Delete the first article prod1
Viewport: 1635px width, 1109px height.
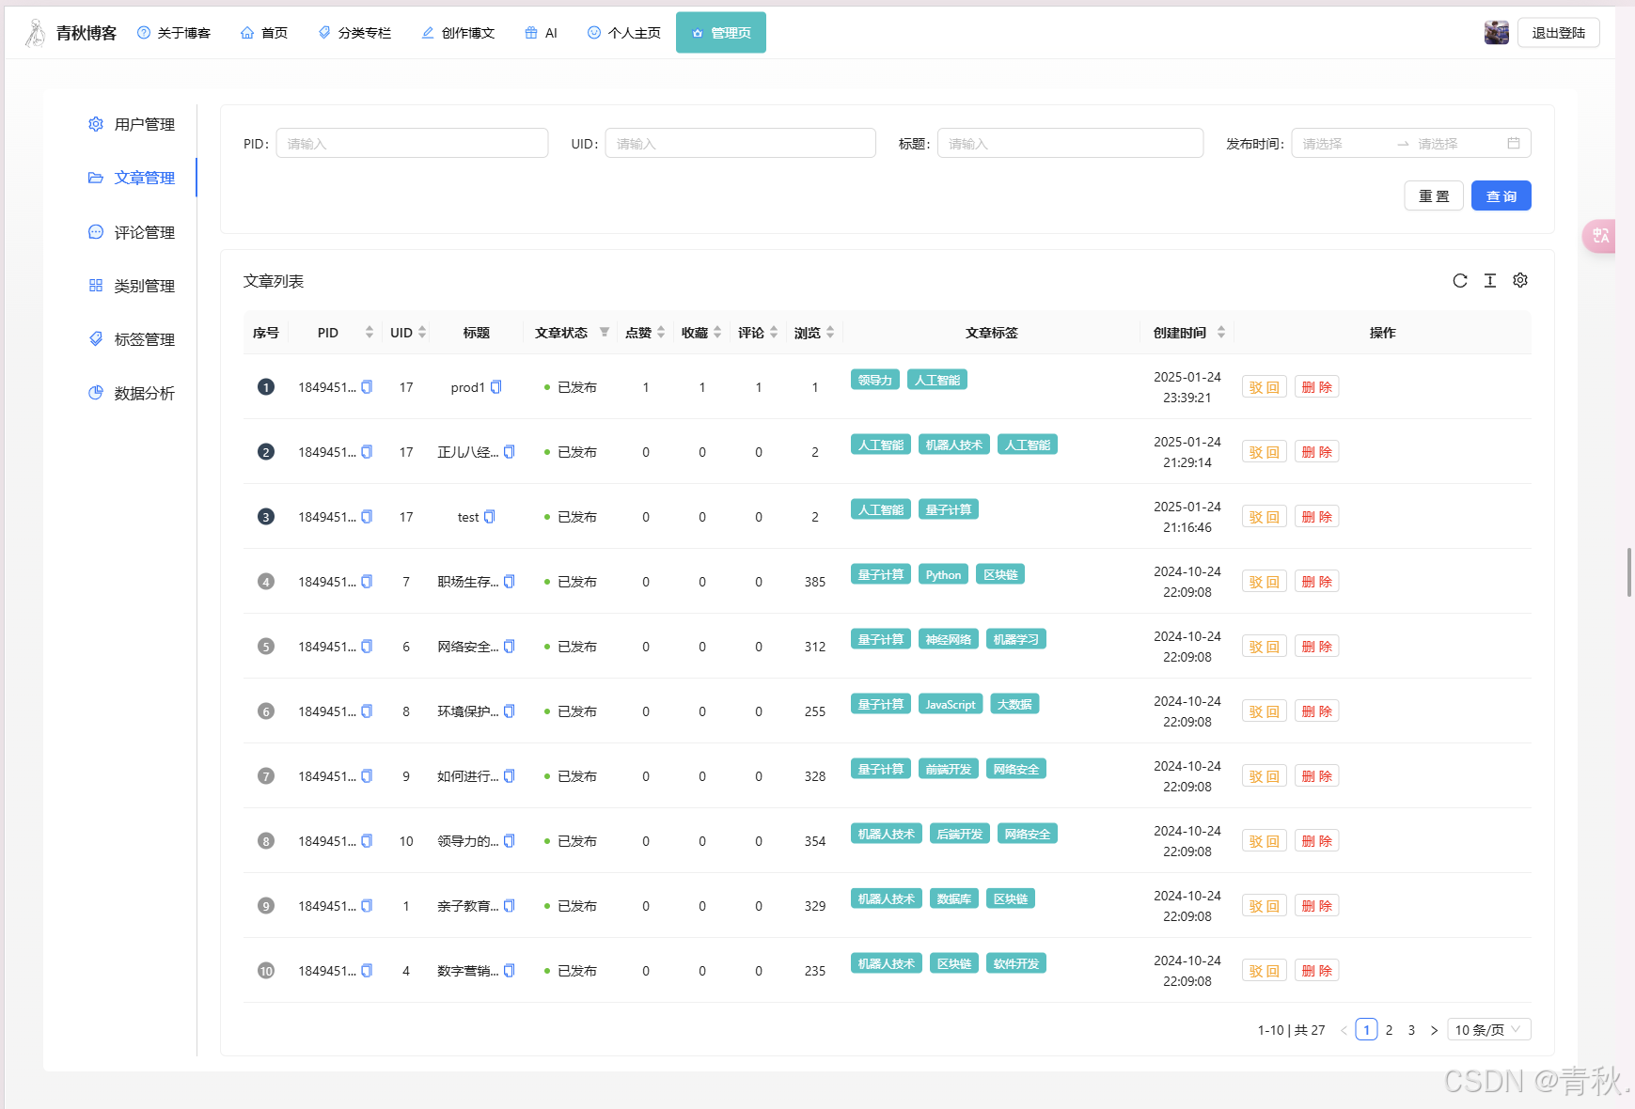[x=1316, y=387]
